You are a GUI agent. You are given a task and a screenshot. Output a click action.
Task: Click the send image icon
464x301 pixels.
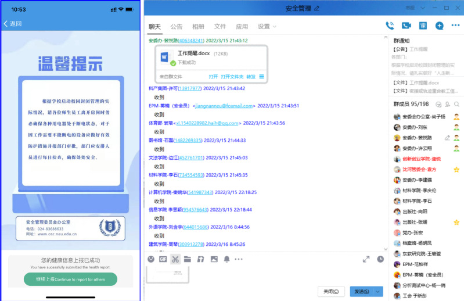214,259
